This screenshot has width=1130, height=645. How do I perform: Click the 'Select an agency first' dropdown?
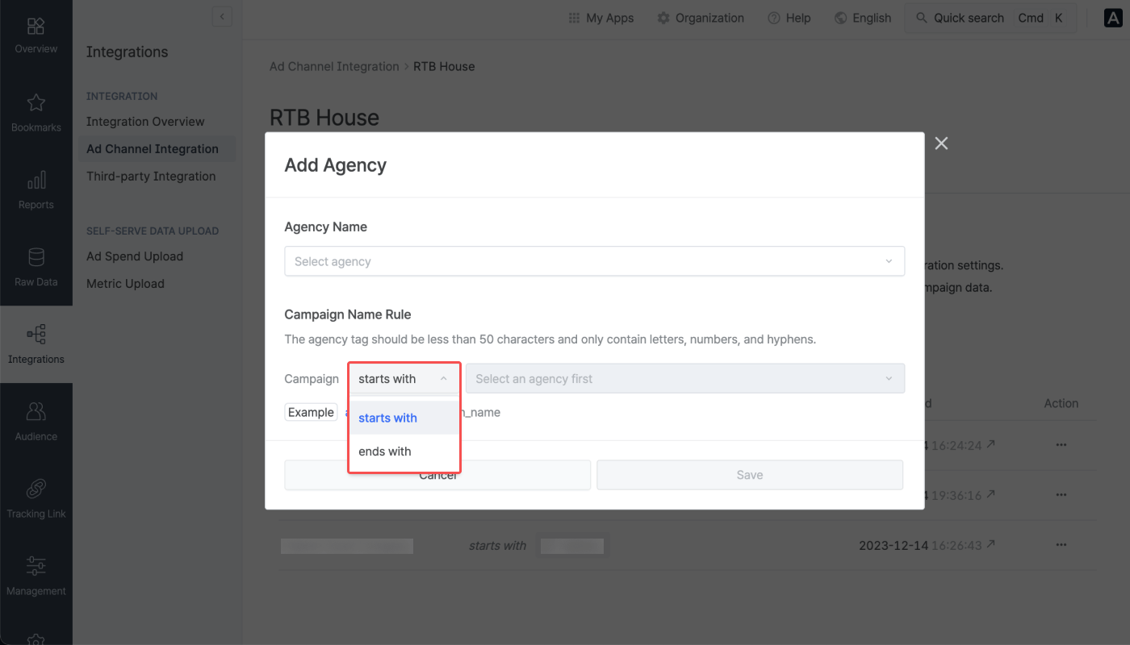coord(685,379)
